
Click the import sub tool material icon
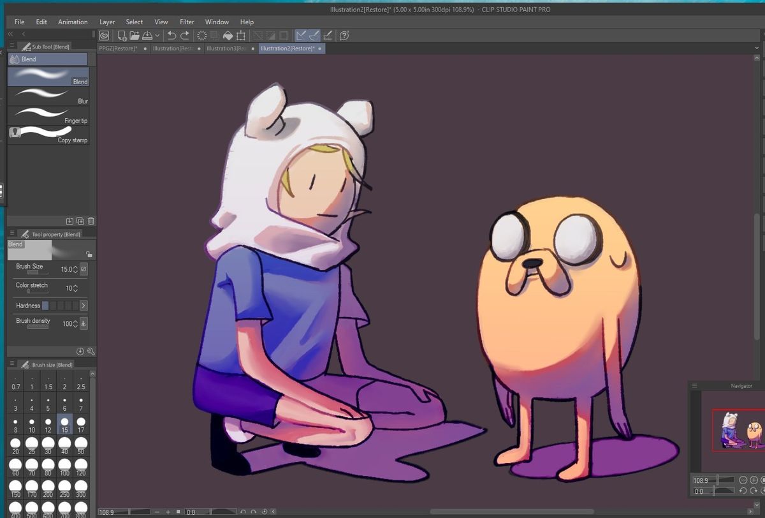tap(69, 221)
